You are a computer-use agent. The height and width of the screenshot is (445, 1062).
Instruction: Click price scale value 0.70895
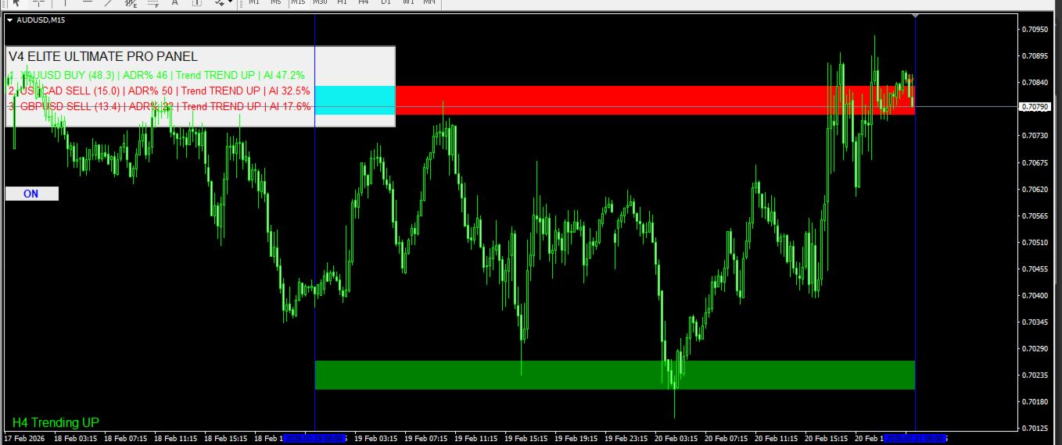pyautogui.click(x=1035, y=56)
